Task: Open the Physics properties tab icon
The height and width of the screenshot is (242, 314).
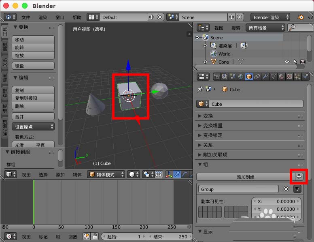Action: [306, 77]
